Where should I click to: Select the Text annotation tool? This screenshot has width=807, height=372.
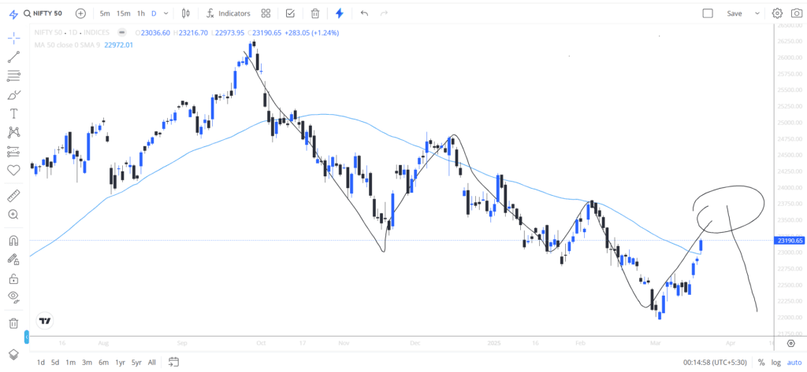14,113
